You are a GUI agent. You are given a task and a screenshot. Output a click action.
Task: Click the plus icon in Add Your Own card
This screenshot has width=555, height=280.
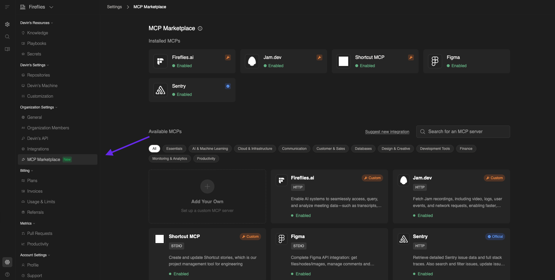click(207, 186)
